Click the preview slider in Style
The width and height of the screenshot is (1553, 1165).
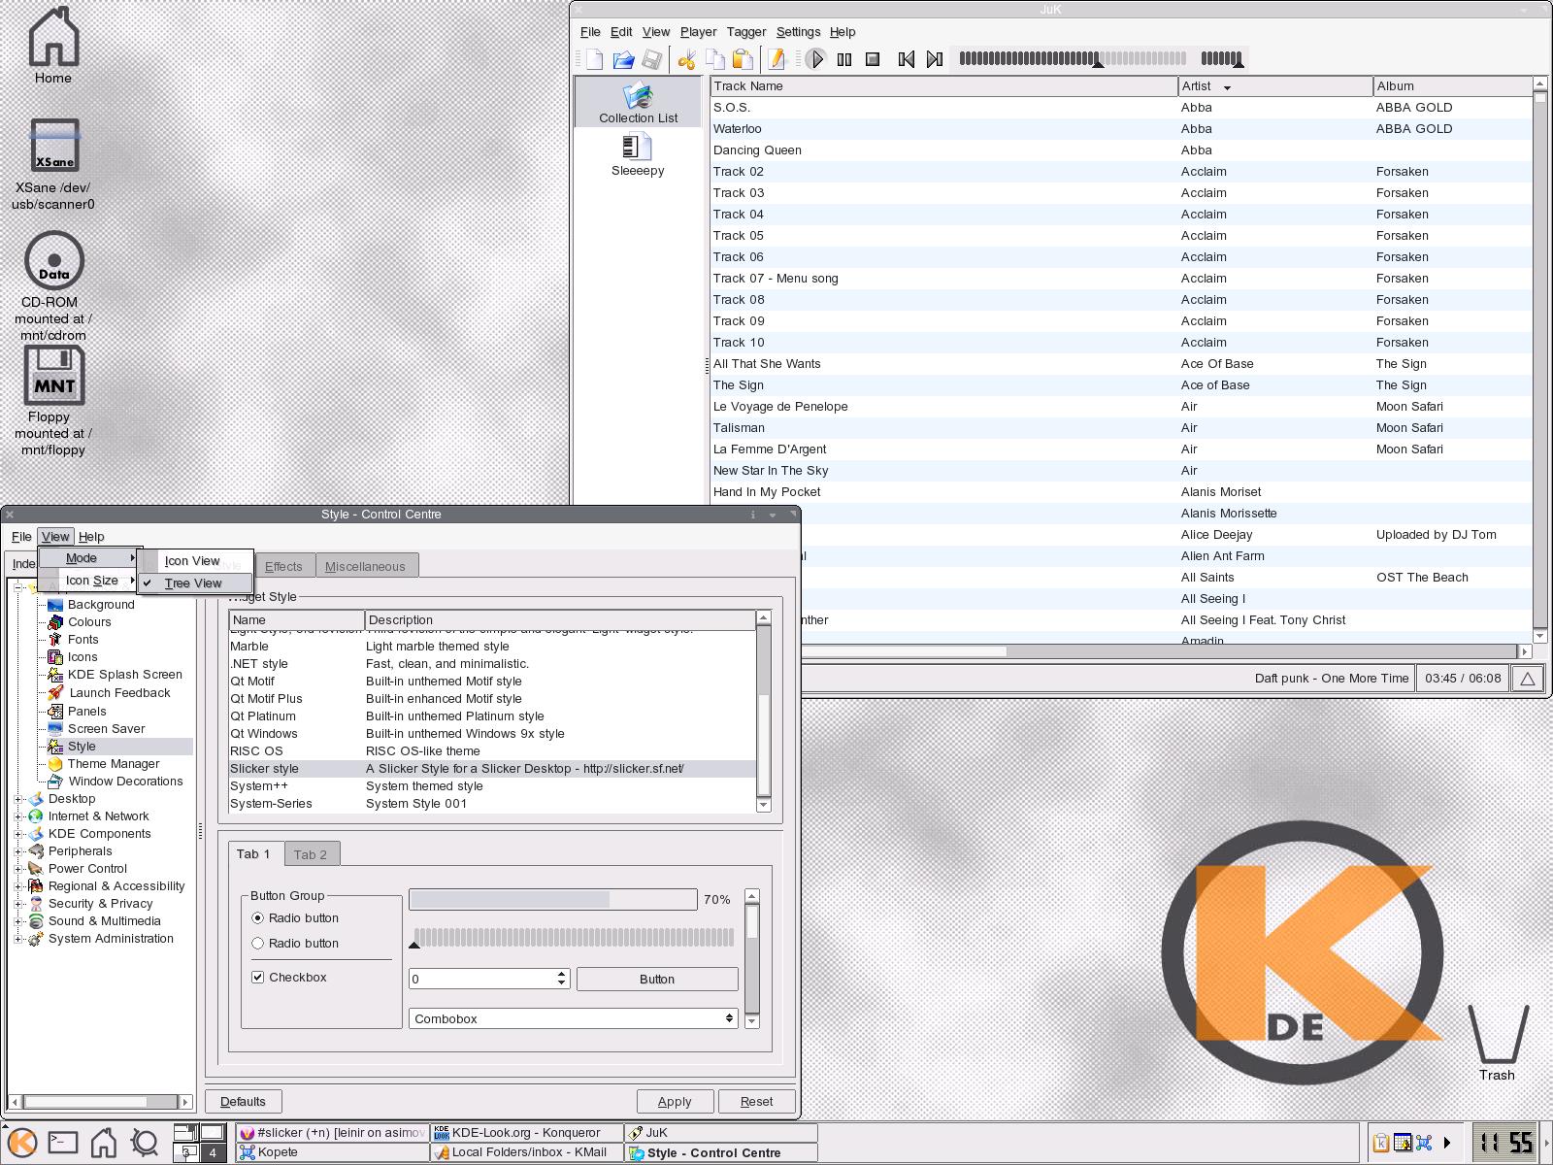tap(573, 938)
